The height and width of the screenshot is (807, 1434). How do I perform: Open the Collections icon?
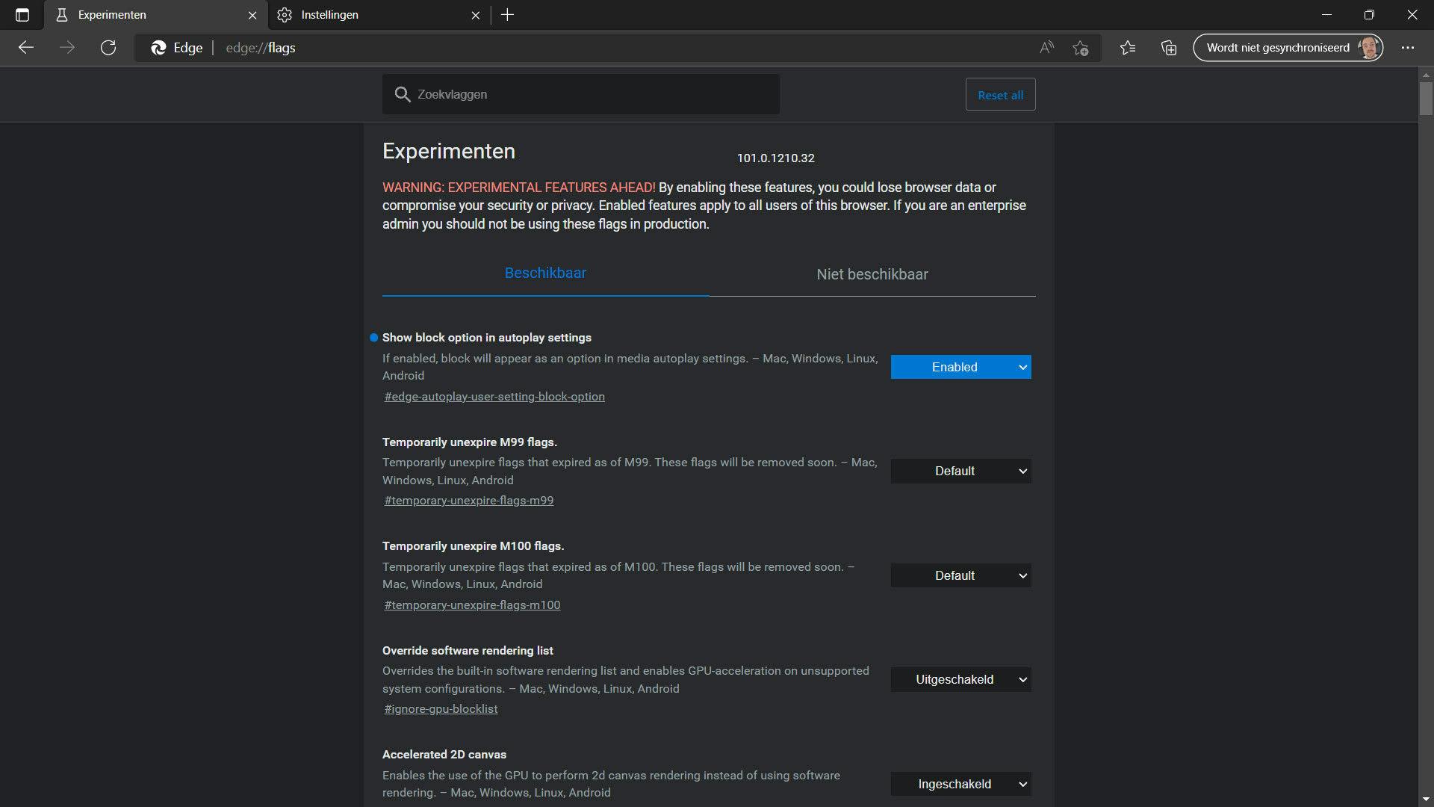tap(1169, 48)
